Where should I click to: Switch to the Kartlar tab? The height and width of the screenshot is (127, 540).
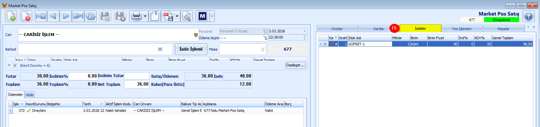(379, 29)
